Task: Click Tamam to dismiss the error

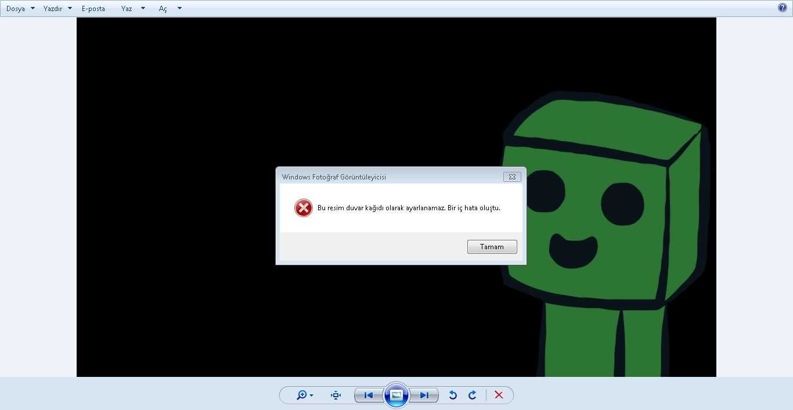Action: pyautogui.click(x=492, y=247)
